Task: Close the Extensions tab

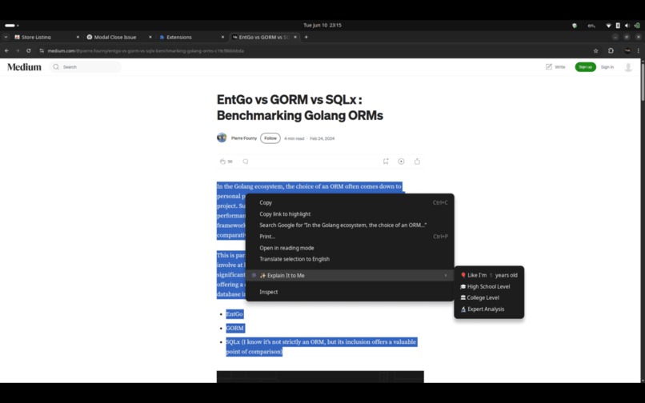Action: pos(222,37)
